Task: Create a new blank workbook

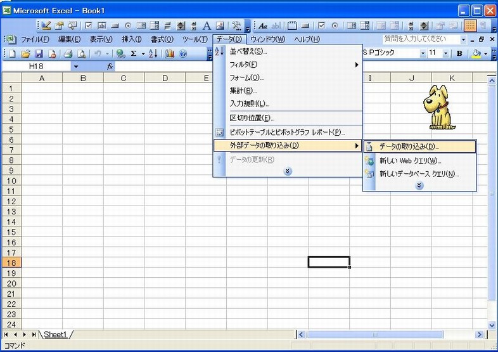Action: 12,54
